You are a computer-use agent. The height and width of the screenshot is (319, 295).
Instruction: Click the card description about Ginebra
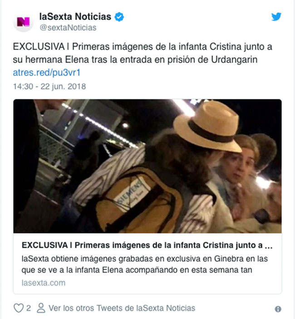point(144,264)
